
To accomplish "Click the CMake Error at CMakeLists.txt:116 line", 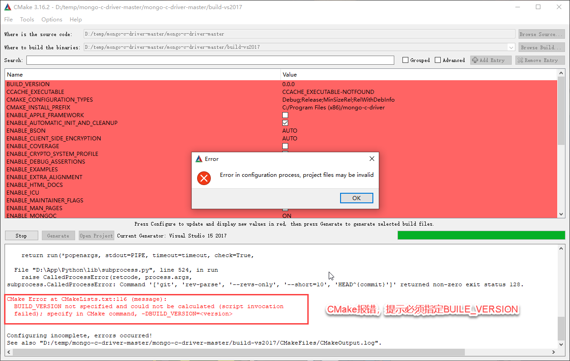I will coord(87,299).
